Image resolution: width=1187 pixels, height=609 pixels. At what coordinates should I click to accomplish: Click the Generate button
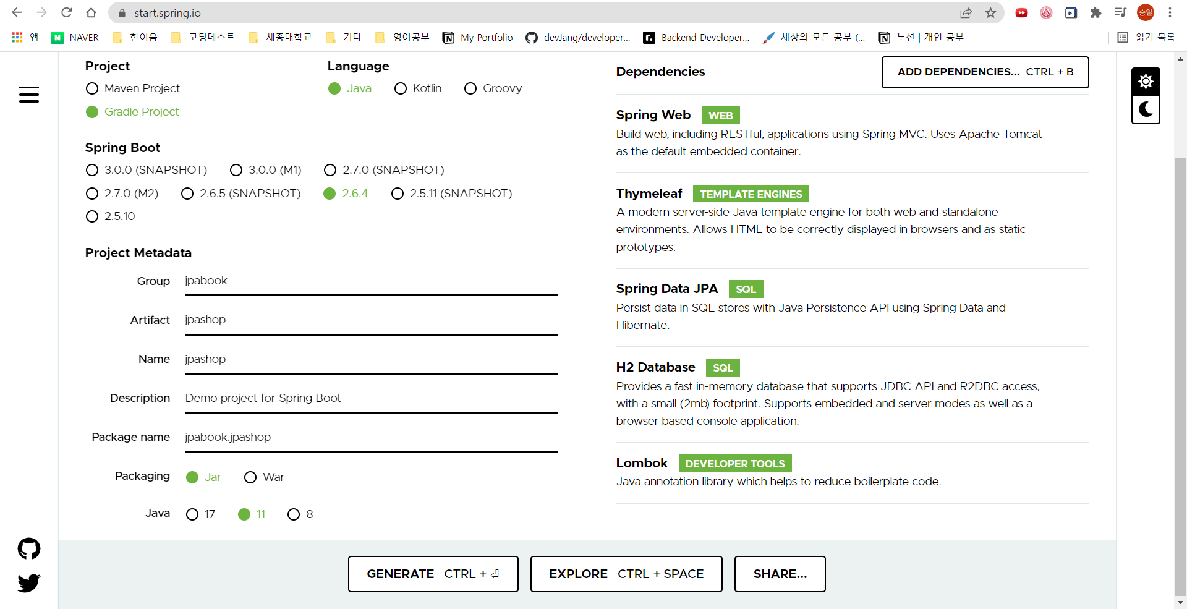(x=433, y=574)
